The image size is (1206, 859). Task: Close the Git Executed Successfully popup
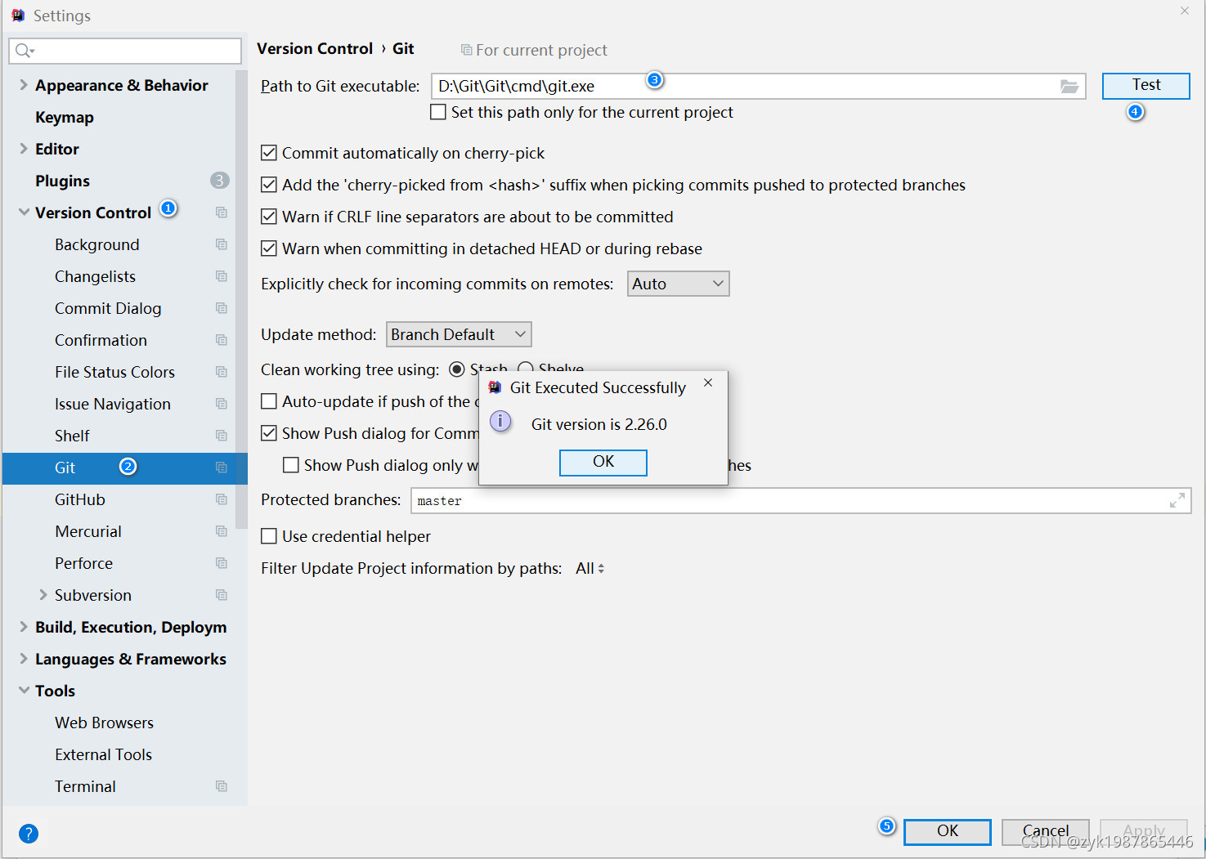(x=708, y=383)
